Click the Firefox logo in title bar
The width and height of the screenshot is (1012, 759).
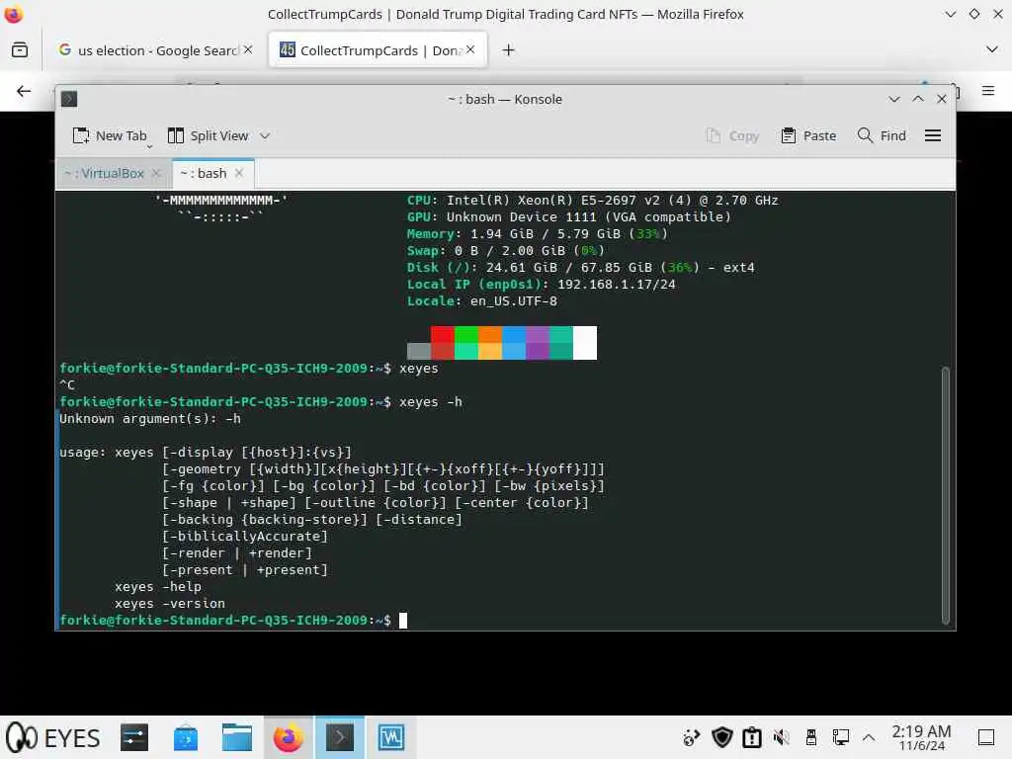(x=14, y=14)
